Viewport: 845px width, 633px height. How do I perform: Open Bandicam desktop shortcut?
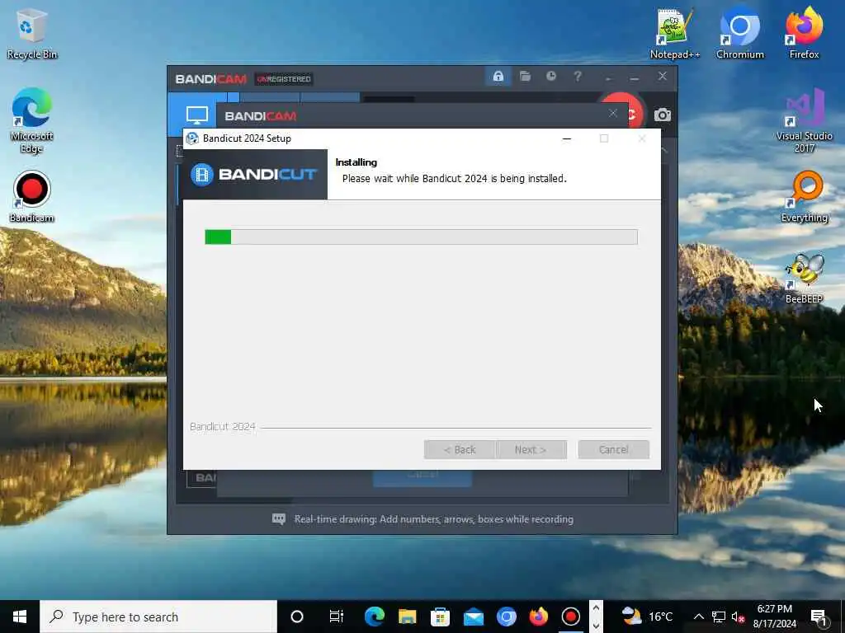(32, 196)
